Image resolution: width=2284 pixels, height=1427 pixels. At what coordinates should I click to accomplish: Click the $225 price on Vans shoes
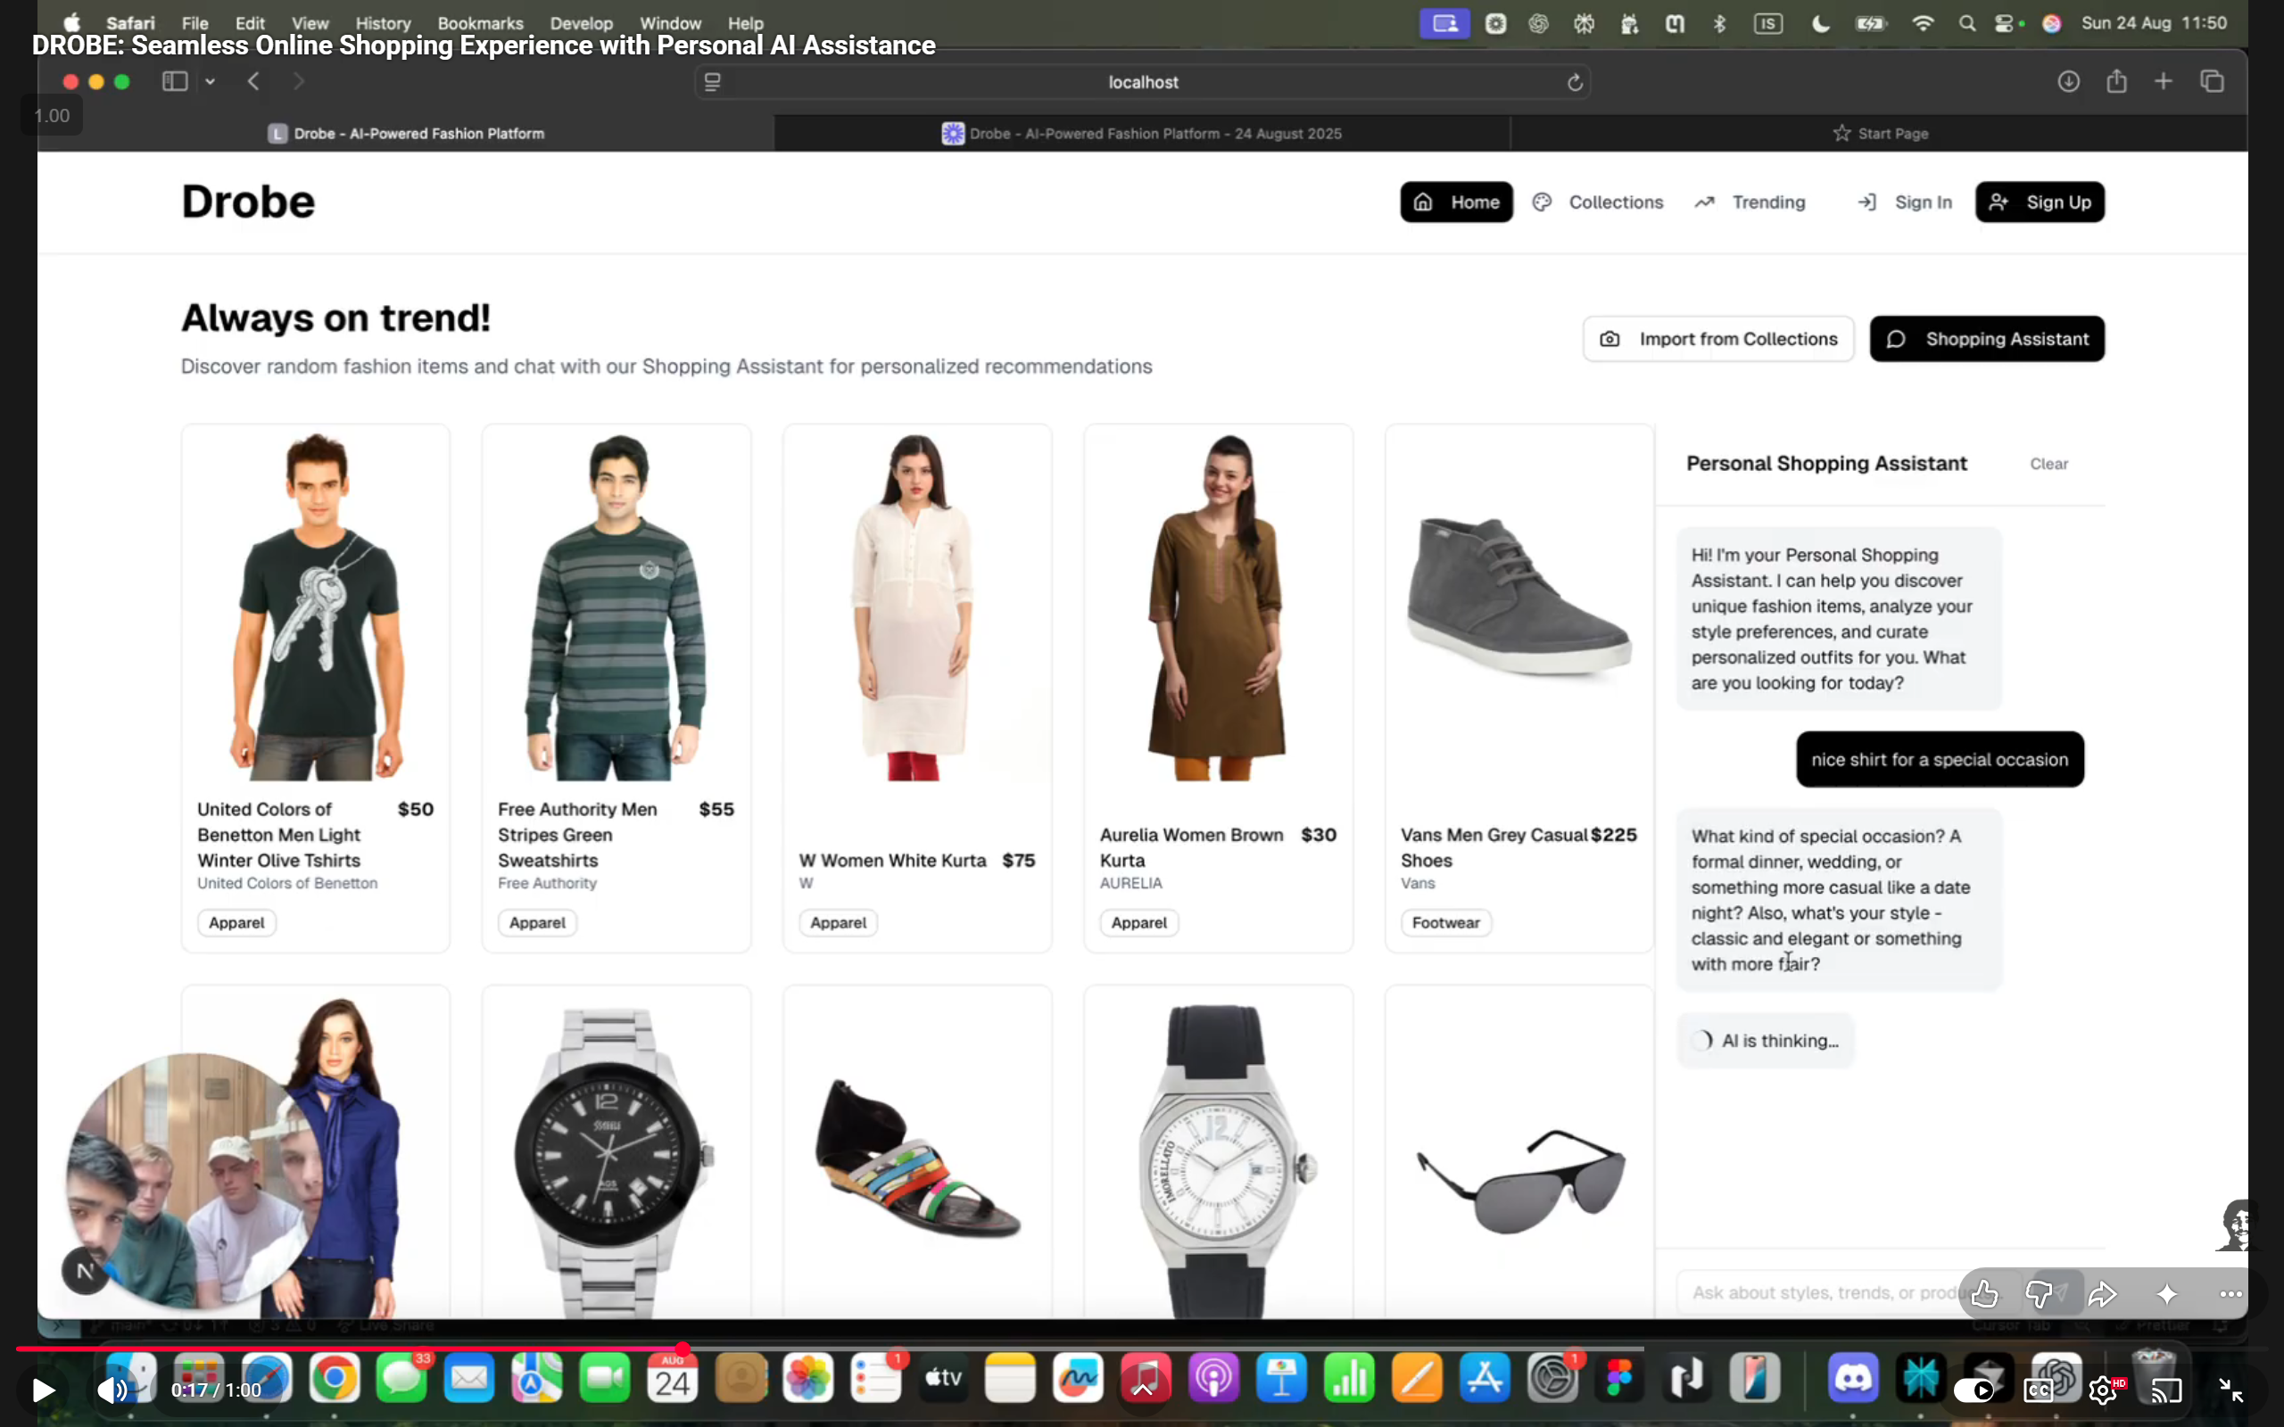pyautogui.click(x=1614, y=834)
